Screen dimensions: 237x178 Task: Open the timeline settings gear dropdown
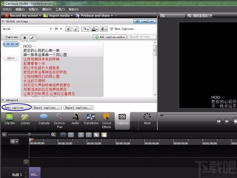[x=14, y=142]
